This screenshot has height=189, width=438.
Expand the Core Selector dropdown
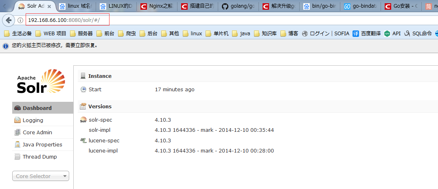click(x=41, y=176)
